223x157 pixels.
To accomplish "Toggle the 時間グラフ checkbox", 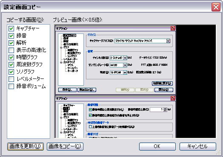I will coord(11,57).
